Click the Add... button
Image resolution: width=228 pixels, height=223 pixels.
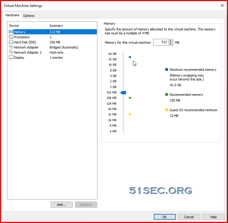[62, 205]
